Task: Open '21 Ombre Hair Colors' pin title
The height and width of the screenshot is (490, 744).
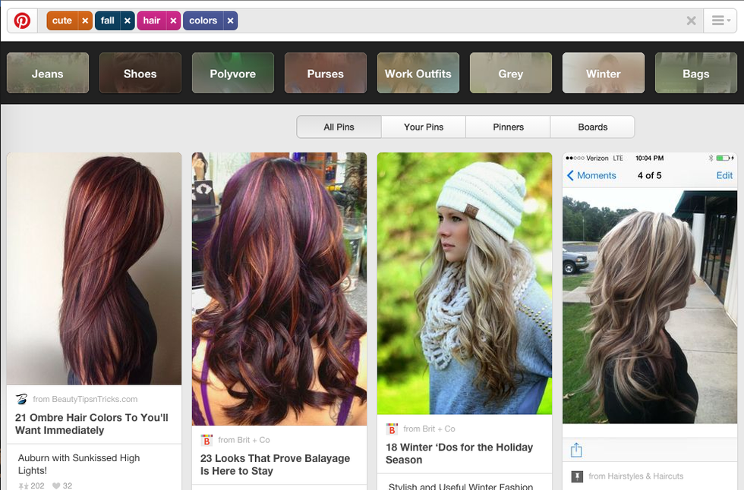Action: (x=92, y=423)
